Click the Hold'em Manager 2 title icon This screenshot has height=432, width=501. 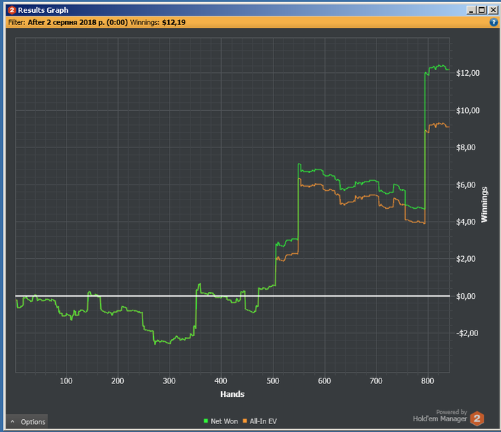pos(11,10)
